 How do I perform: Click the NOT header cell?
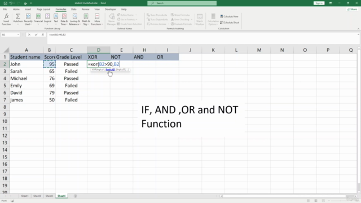click(x=121, y=57)
